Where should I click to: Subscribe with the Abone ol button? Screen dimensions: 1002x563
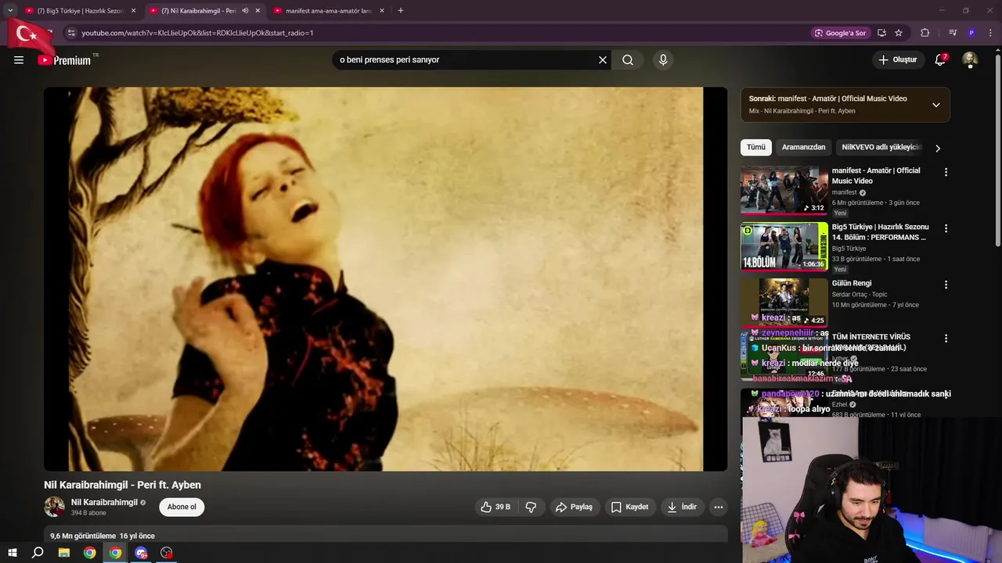click(182, 507)
